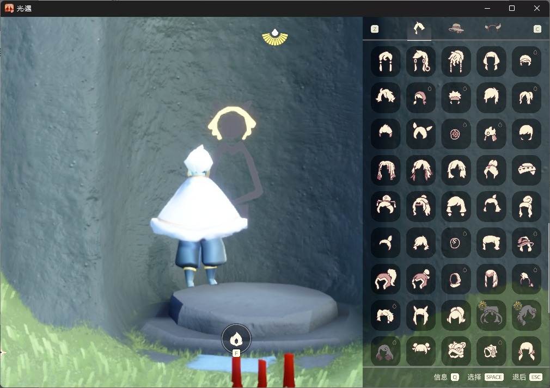The height and width of the screenshot is (388, 550).
Task: Select the round flower bun hairstyle icon
Action: pos(456,133)
